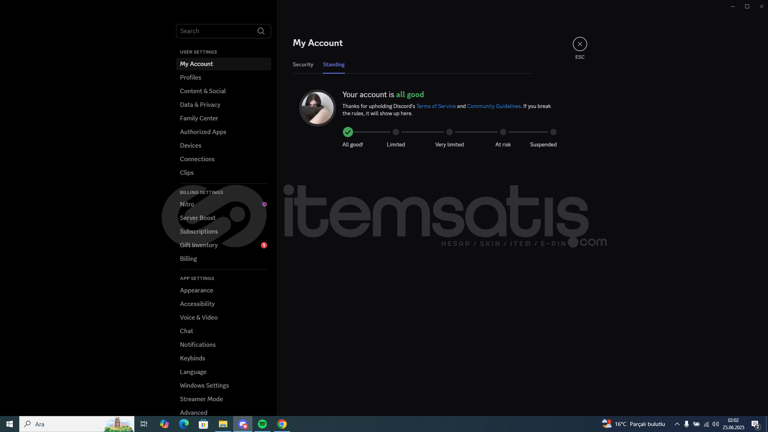Open Spotify from the taskbar

262,424
